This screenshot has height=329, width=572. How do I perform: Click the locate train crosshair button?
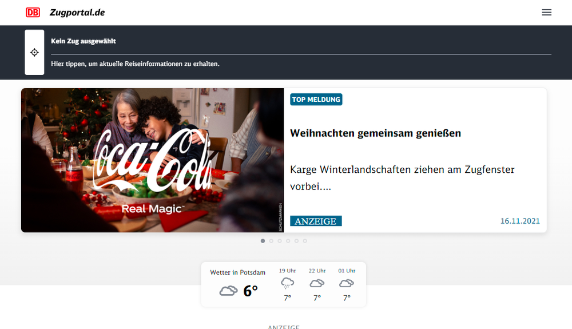tap(34, 52)
